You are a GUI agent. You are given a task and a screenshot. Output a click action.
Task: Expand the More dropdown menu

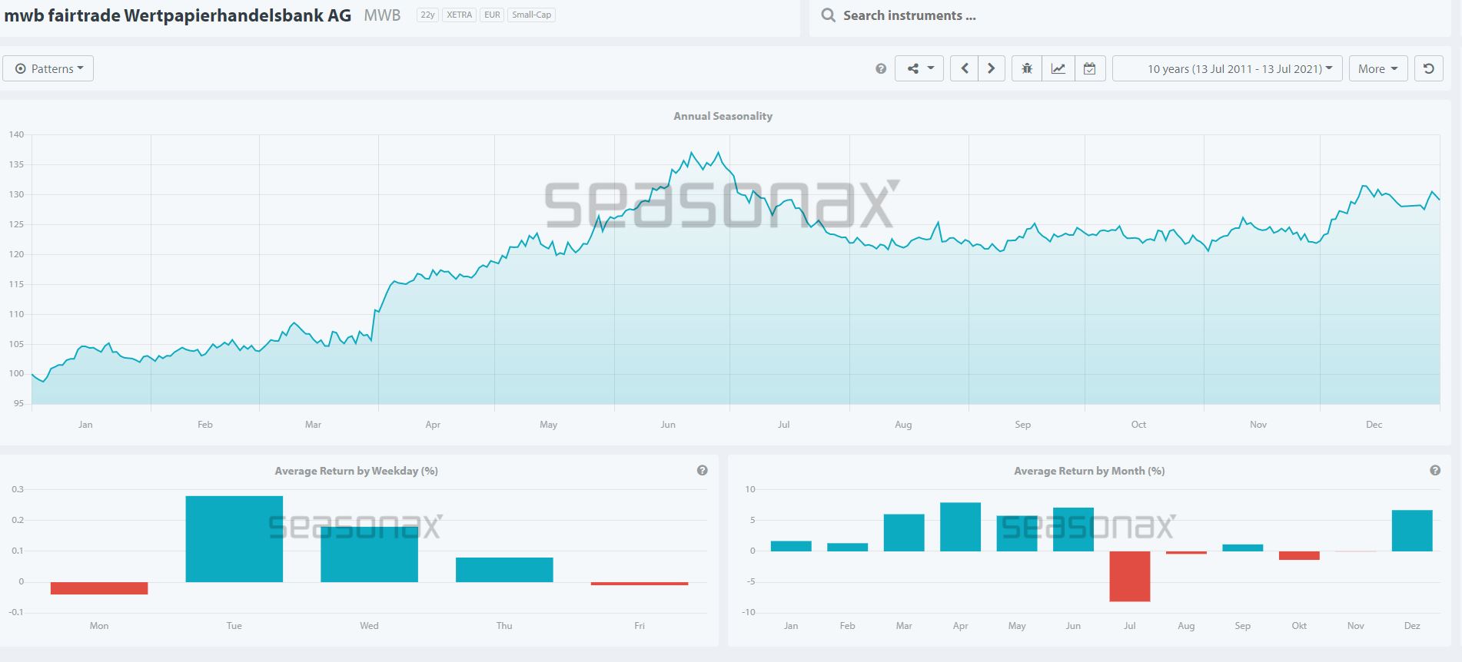click(x=1378, y=68)
